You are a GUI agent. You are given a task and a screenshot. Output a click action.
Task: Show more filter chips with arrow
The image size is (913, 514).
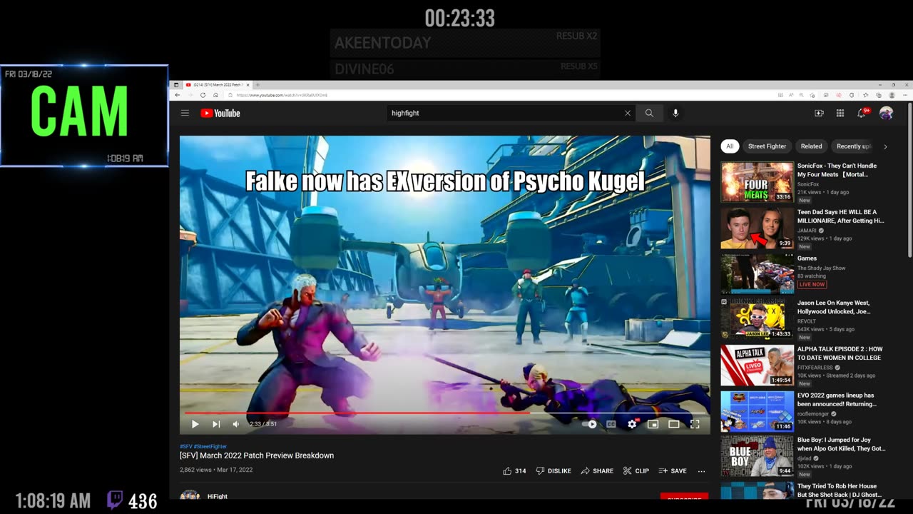pyautogui.click(x=885, y=146)
